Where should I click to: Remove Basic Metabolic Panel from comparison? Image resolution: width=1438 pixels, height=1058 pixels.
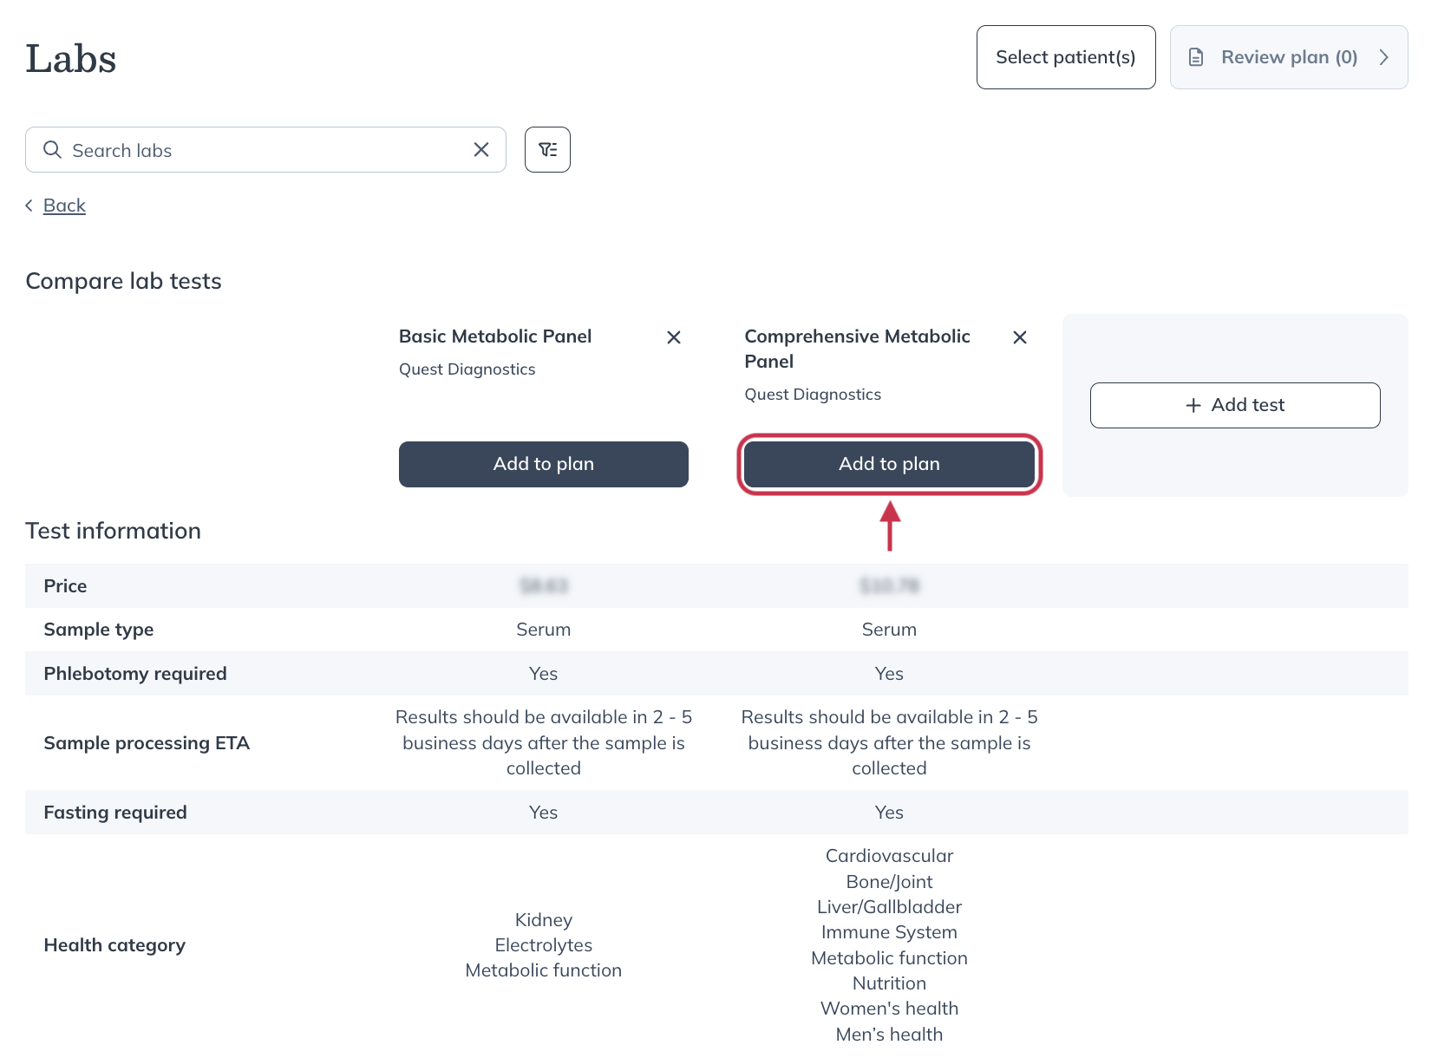pos(674,337)
